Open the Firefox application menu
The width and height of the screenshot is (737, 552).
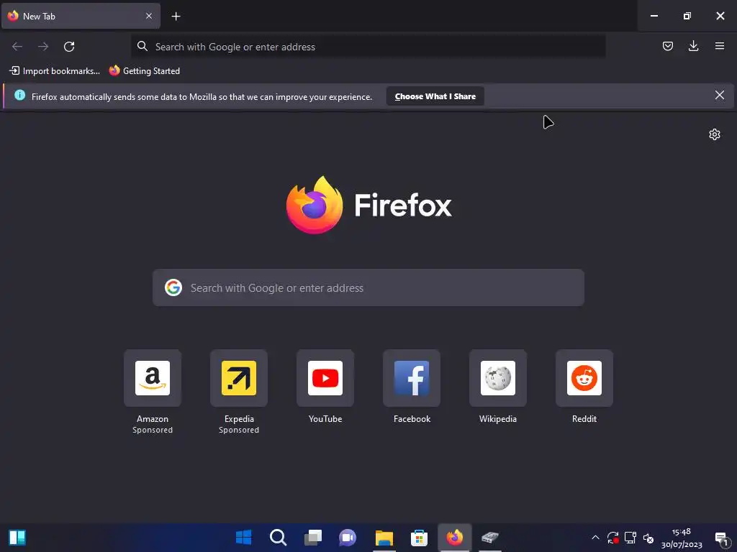(719, 46)
